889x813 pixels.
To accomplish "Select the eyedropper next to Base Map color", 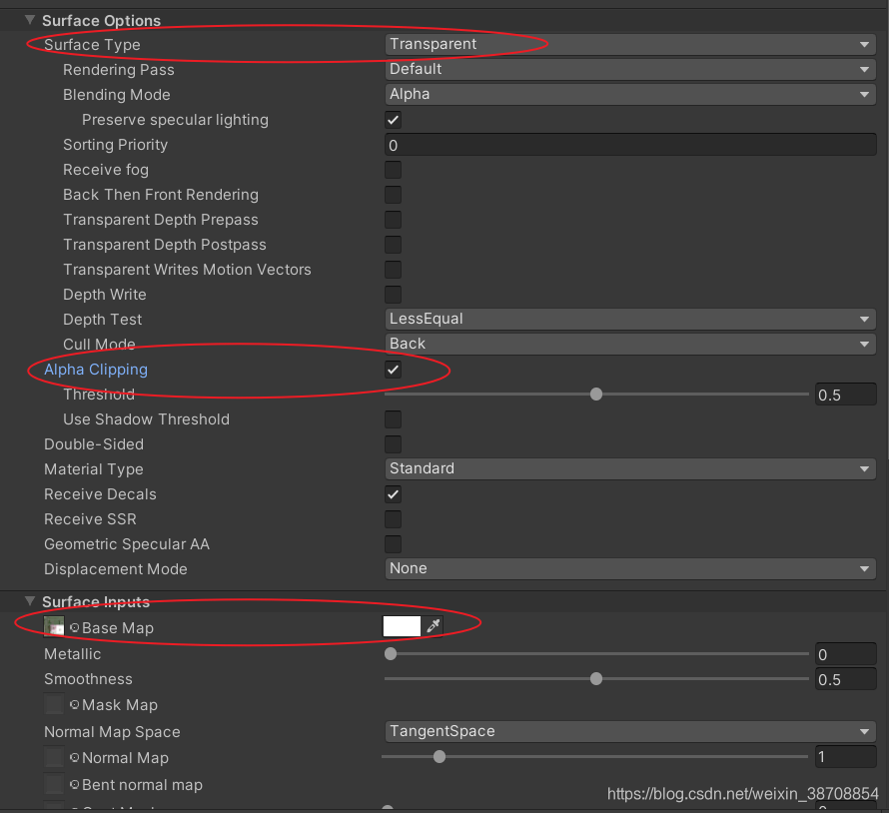I will 433,627.
